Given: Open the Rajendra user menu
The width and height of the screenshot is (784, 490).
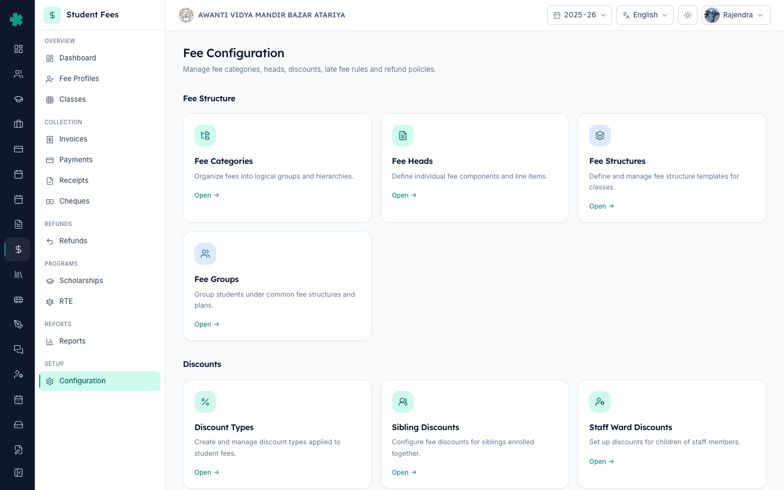Looking at the screenshot, I should [736, 15].
